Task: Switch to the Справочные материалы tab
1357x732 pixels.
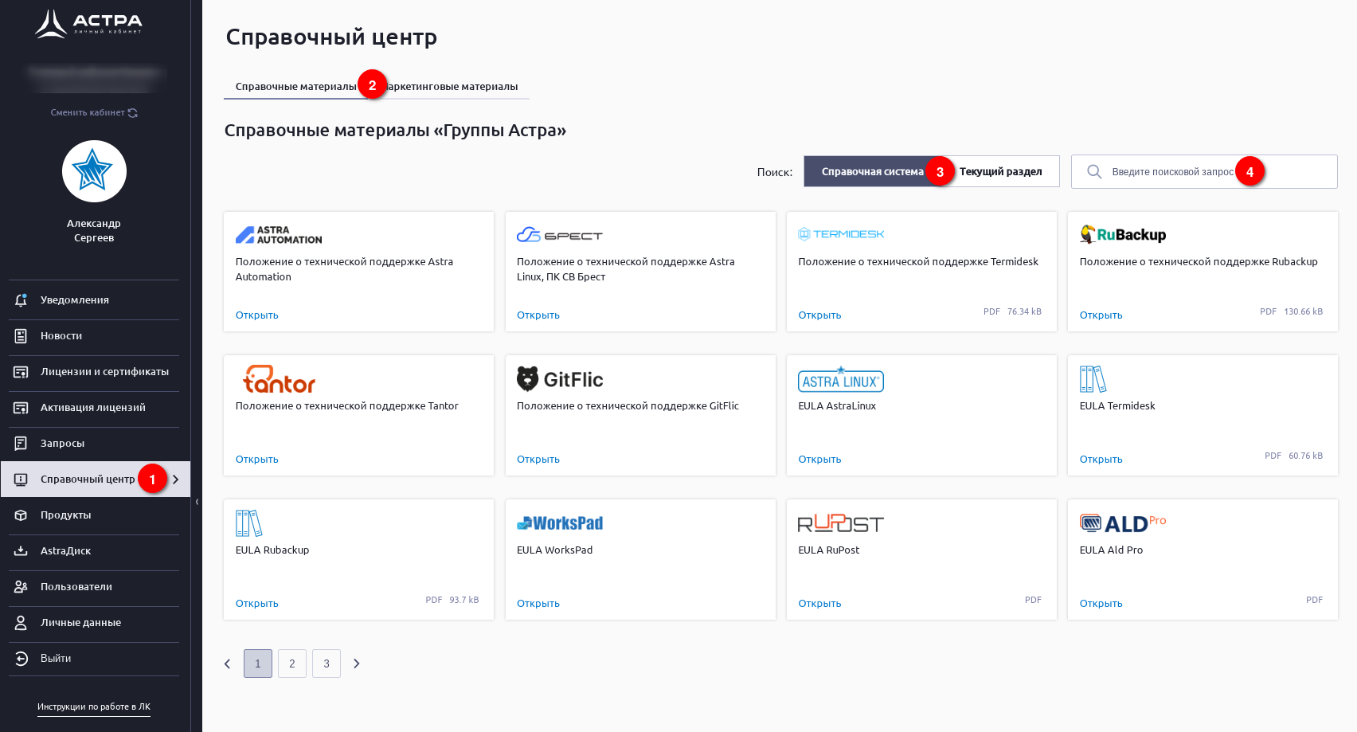Action: coord(295,87)
